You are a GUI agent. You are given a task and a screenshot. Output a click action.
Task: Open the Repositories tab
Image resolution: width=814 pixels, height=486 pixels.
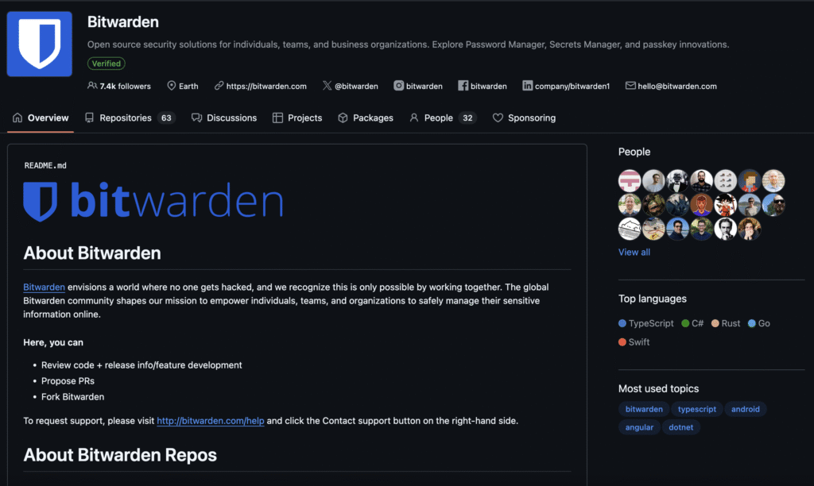[x=130, y=118]
